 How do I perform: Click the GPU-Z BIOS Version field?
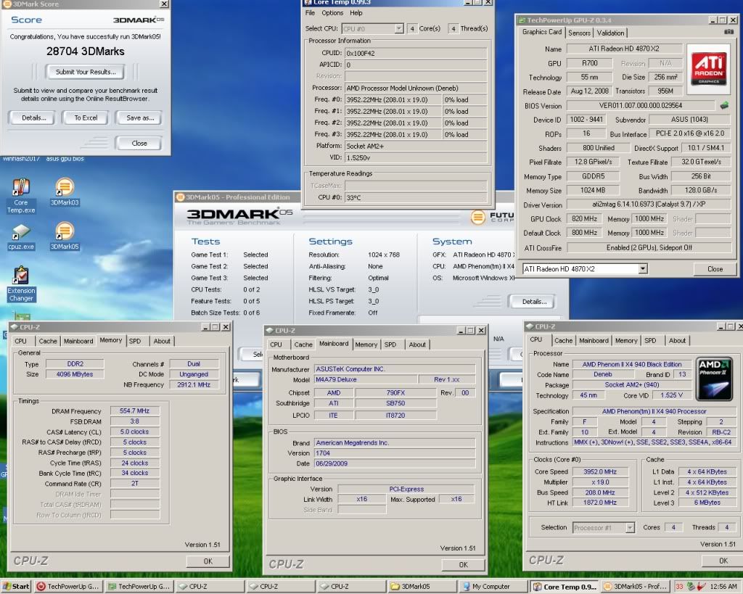tap(641, 106)
